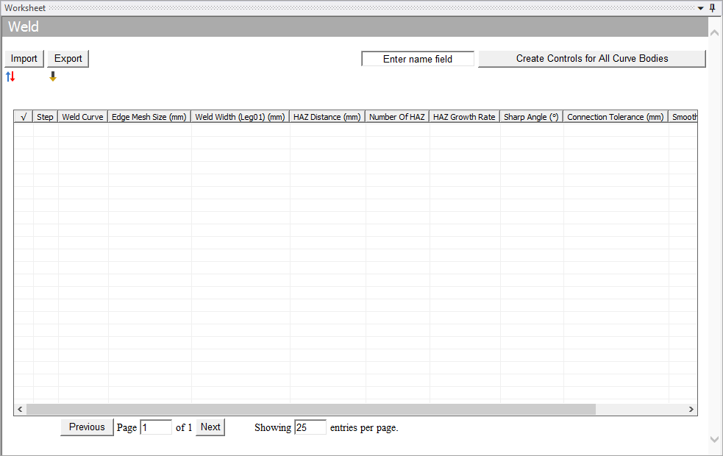Click the horizontal scrollbar right arrow
Viewport: 723px width, 456px height.
[x=691, y=410]
